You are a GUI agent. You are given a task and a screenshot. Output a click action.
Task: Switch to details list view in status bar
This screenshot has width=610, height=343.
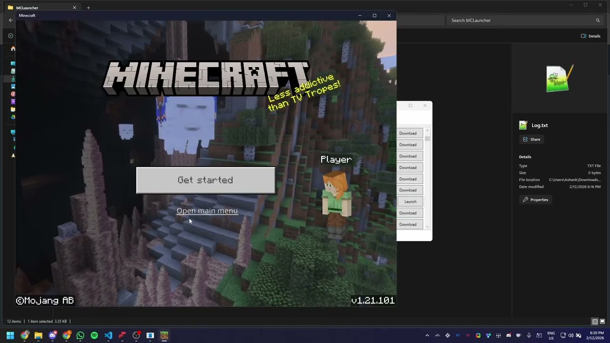click(595, 322)
